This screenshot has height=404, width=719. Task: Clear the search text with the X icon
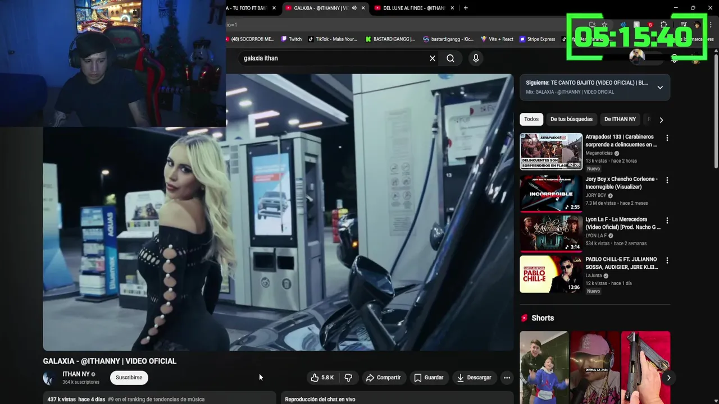click(433, 58)
